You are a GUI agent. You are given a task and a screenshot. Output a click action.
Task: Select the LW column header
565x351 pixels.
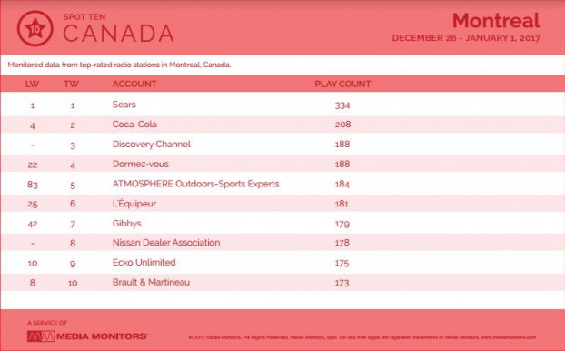(x=32, y=84)
